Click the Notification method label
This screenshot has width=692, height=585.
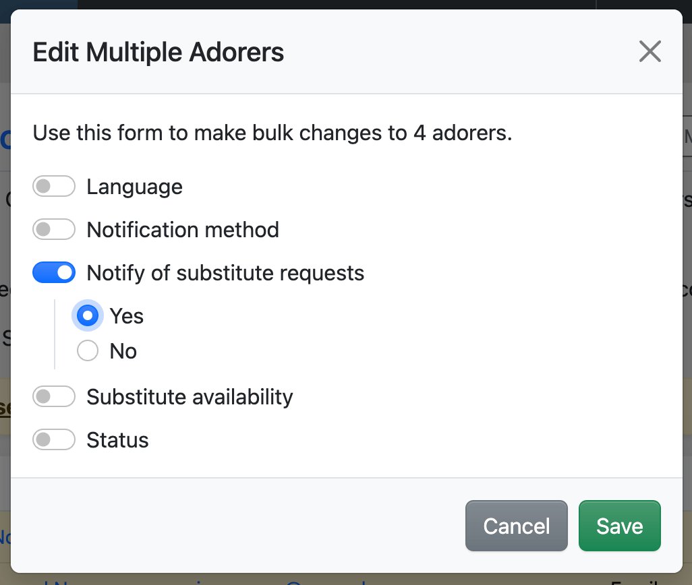pos(183,230)
